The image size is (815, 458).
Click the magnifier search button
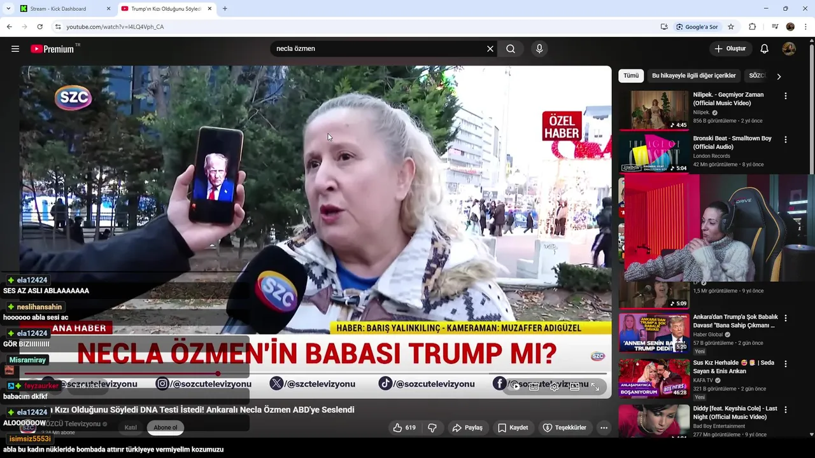[511, 48]
